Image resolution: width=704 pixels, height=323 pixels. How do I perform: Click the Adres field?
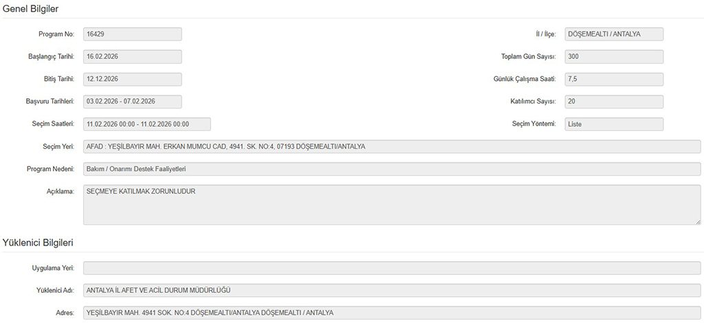(x=392, y=313)
